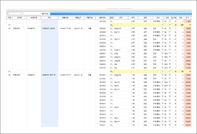The height and width of the screenshot is (134, 197).
Task: Open BOX unit dropdown in the 200g*10 row
Action: (170, 57)
